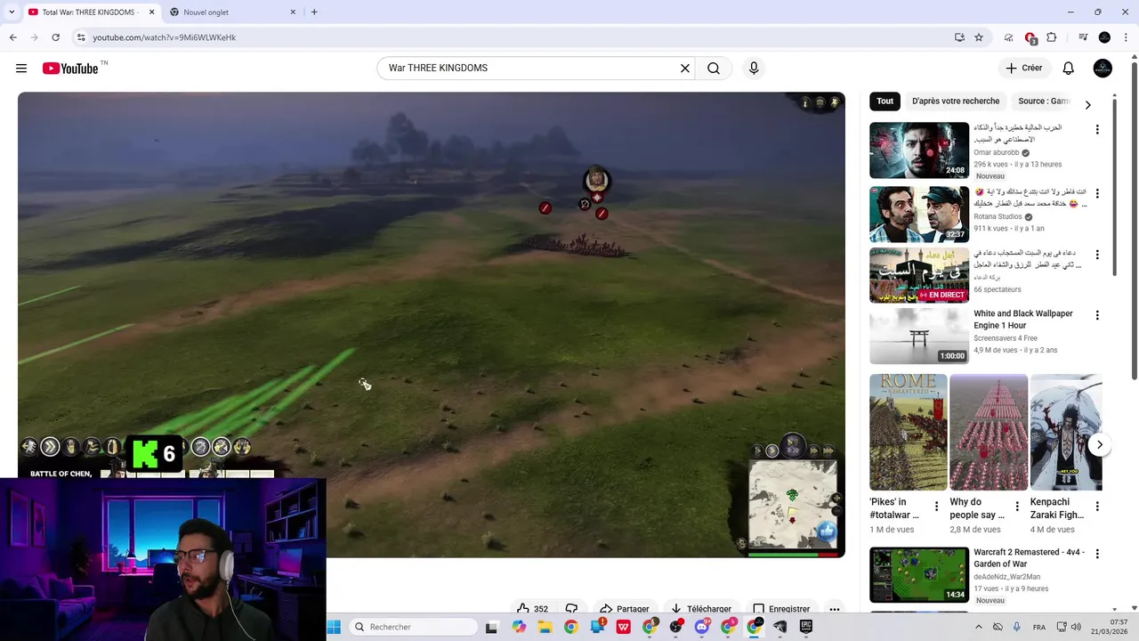
Task: Dislike the video
Action: [x=571, y=609]
